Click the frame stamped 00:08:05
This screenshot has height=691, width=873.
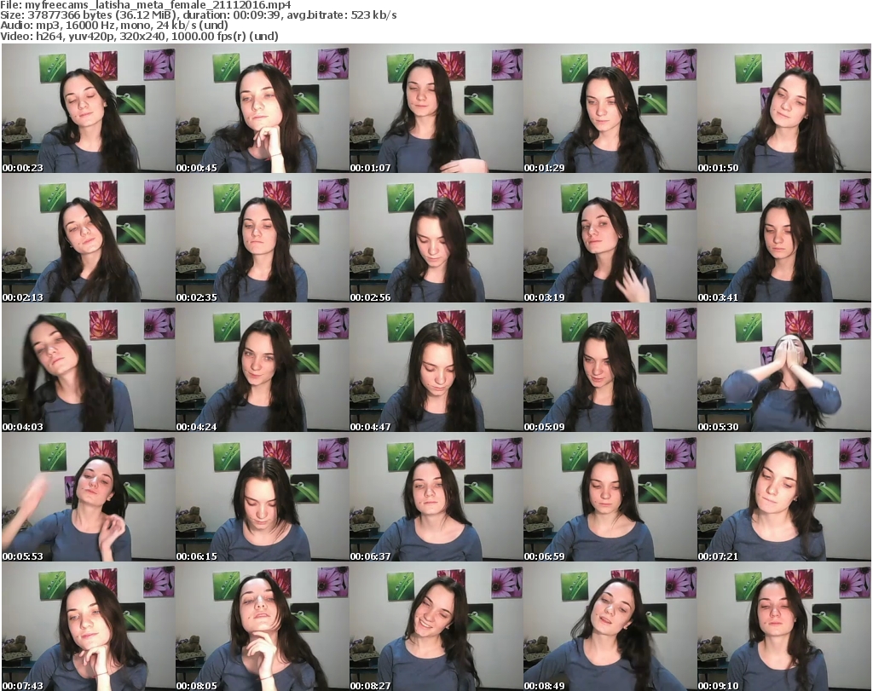pos(263,626)
